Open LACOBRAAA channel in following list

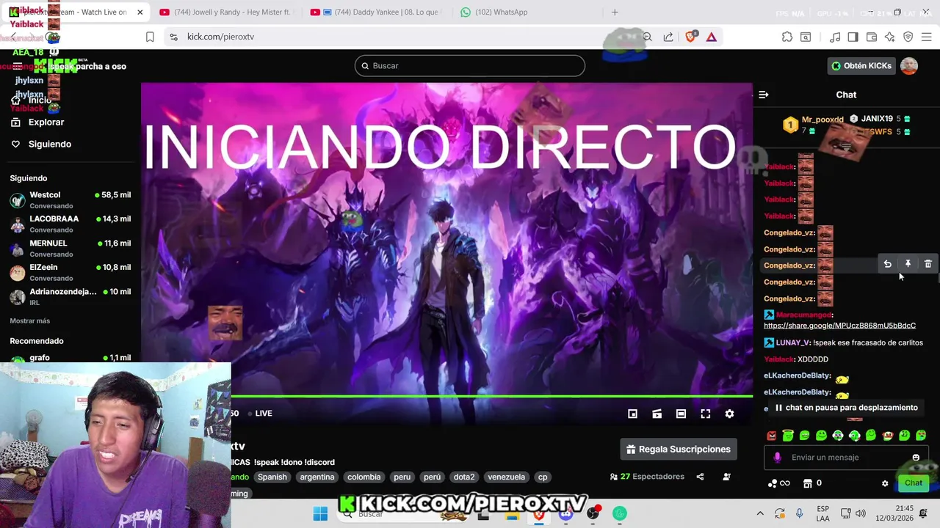pos(70,224)
